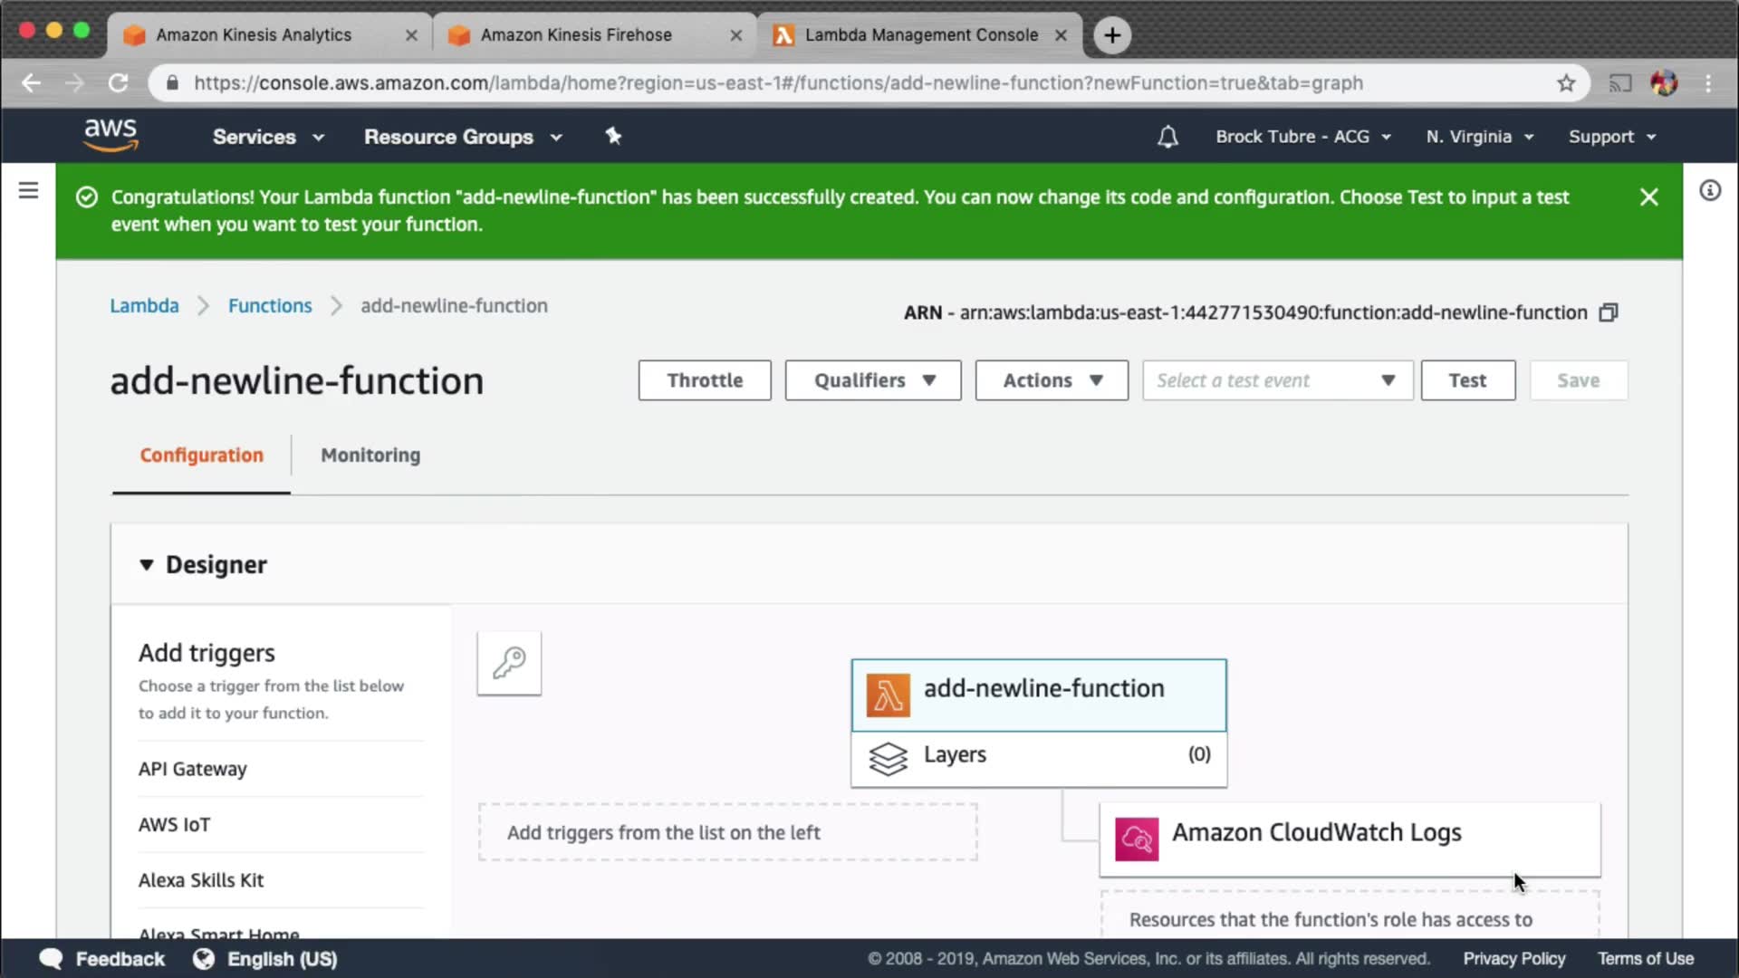Click the Functions breadcrumb link
Image resolution: width=1739 pixels, height=978 pixels.
[x=270, y=306]
